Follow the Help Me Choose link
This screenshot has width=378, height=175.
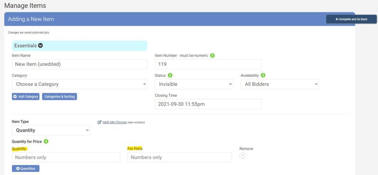point(114,122)
